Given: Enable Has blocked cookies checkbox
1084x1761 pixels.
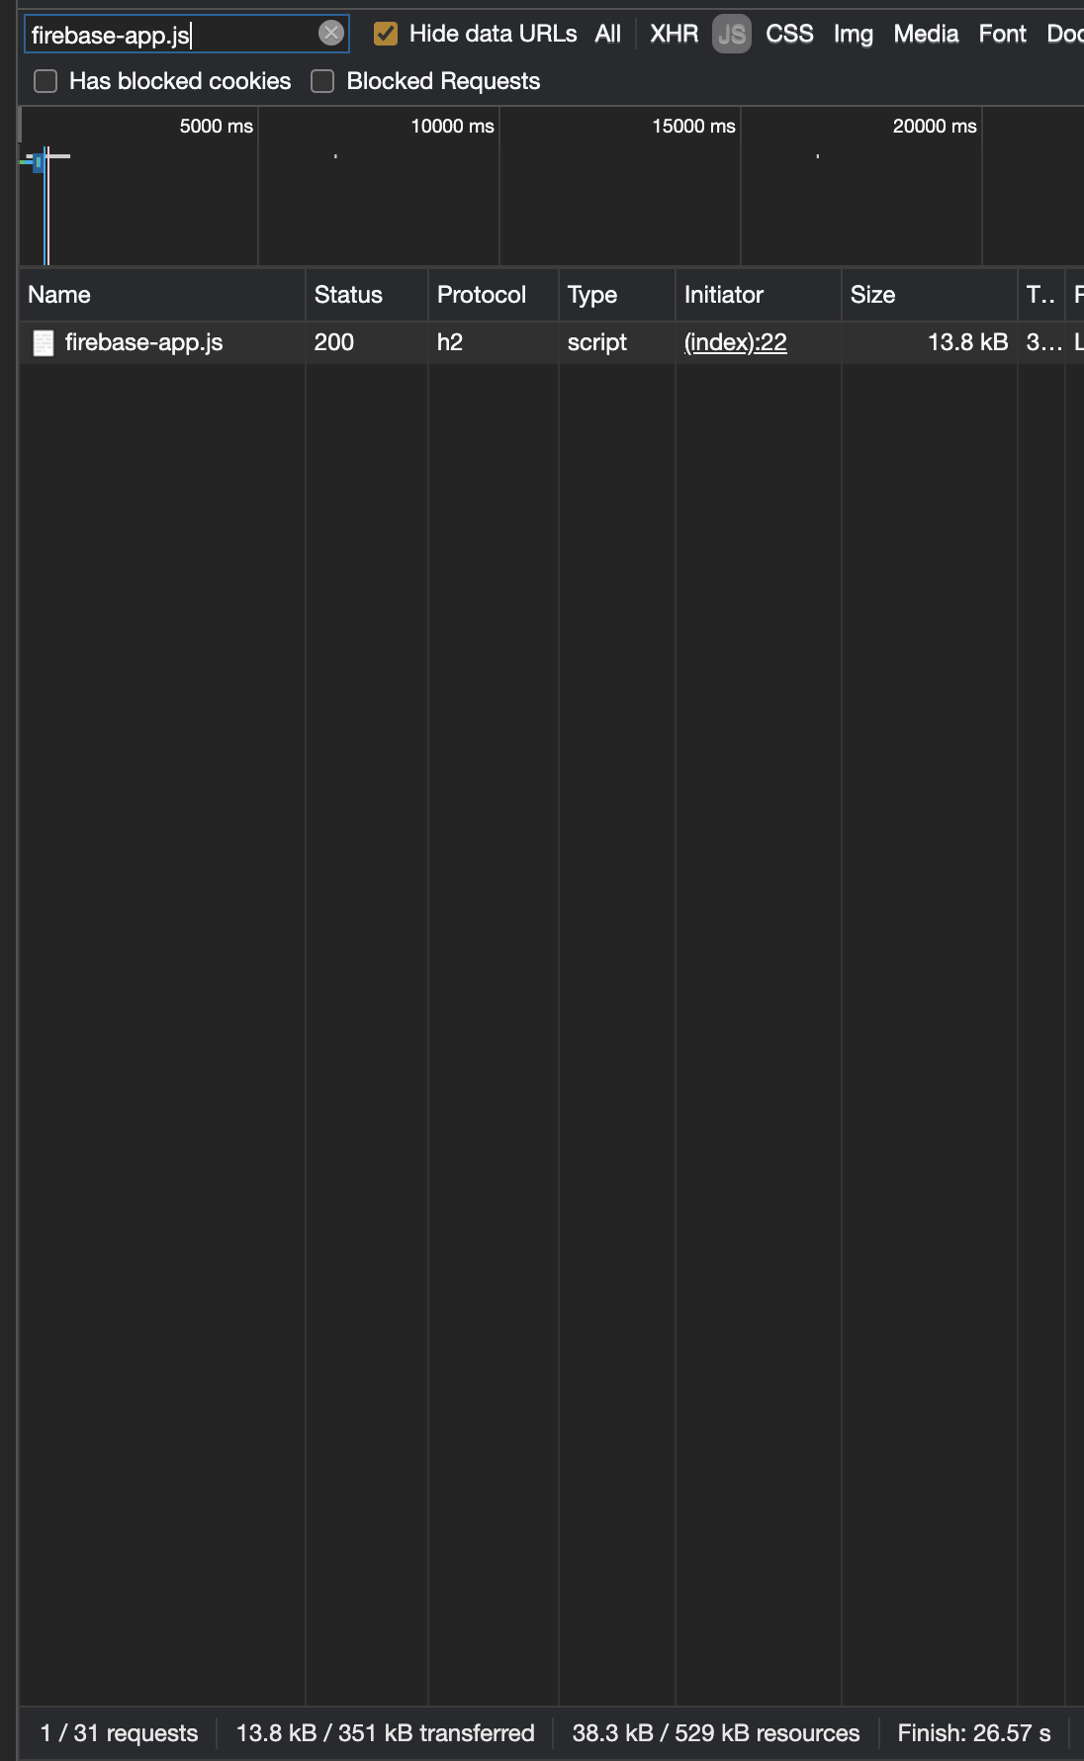Looking at the screenshot, I should (45, 81).
